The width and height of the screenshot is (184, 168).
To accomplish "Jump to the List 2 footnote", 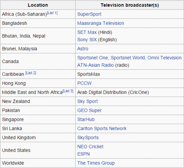I will tap(31, 73).
